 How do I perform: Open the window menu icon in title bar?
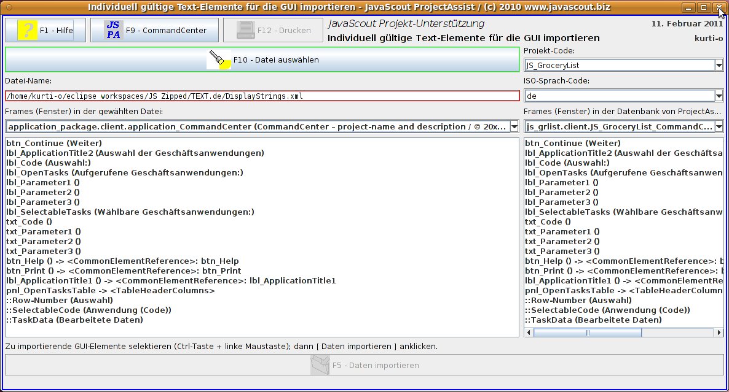(9, 7)
